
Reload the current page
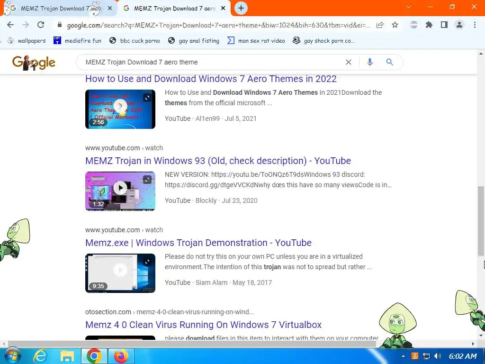[41, 25]
